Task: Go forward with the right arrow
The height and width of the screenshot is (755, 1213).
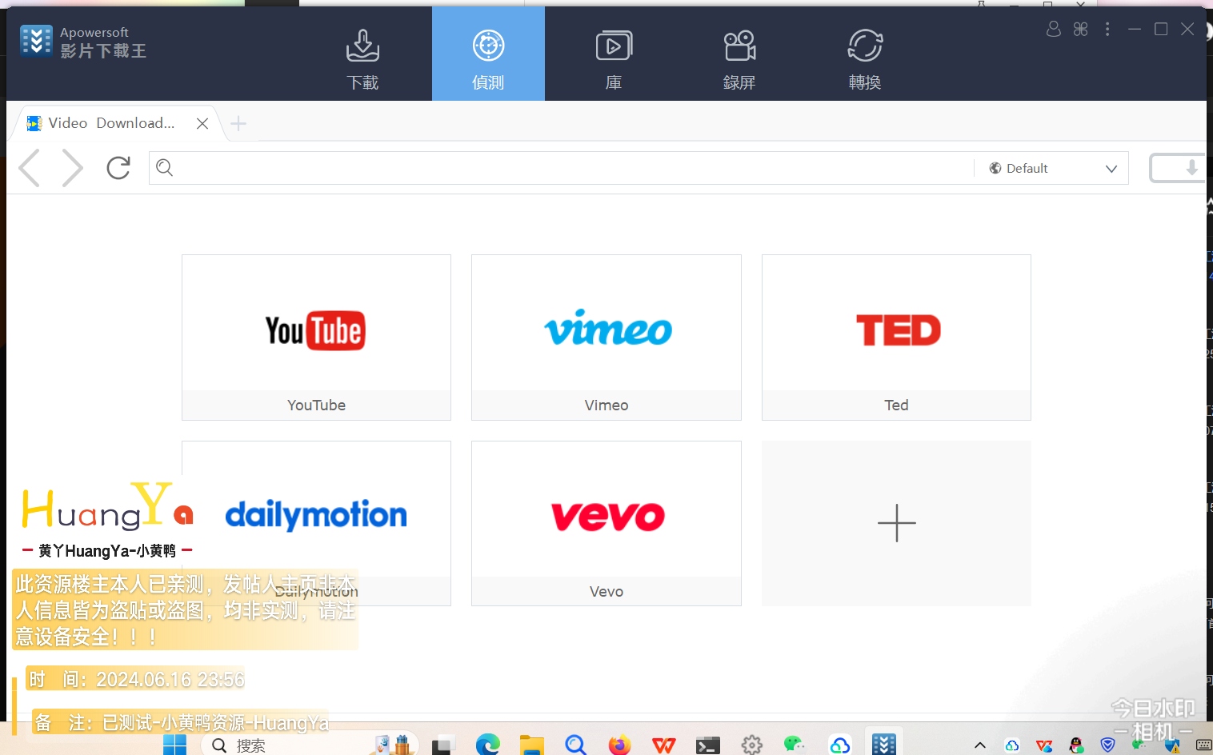Action: pos(72,168)
